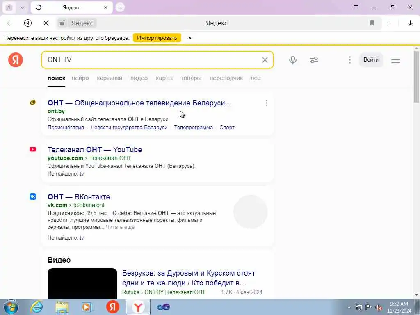Click Rutube ONT.BY source link
Screen dimensions: 420x315
[x=164, y=292]
